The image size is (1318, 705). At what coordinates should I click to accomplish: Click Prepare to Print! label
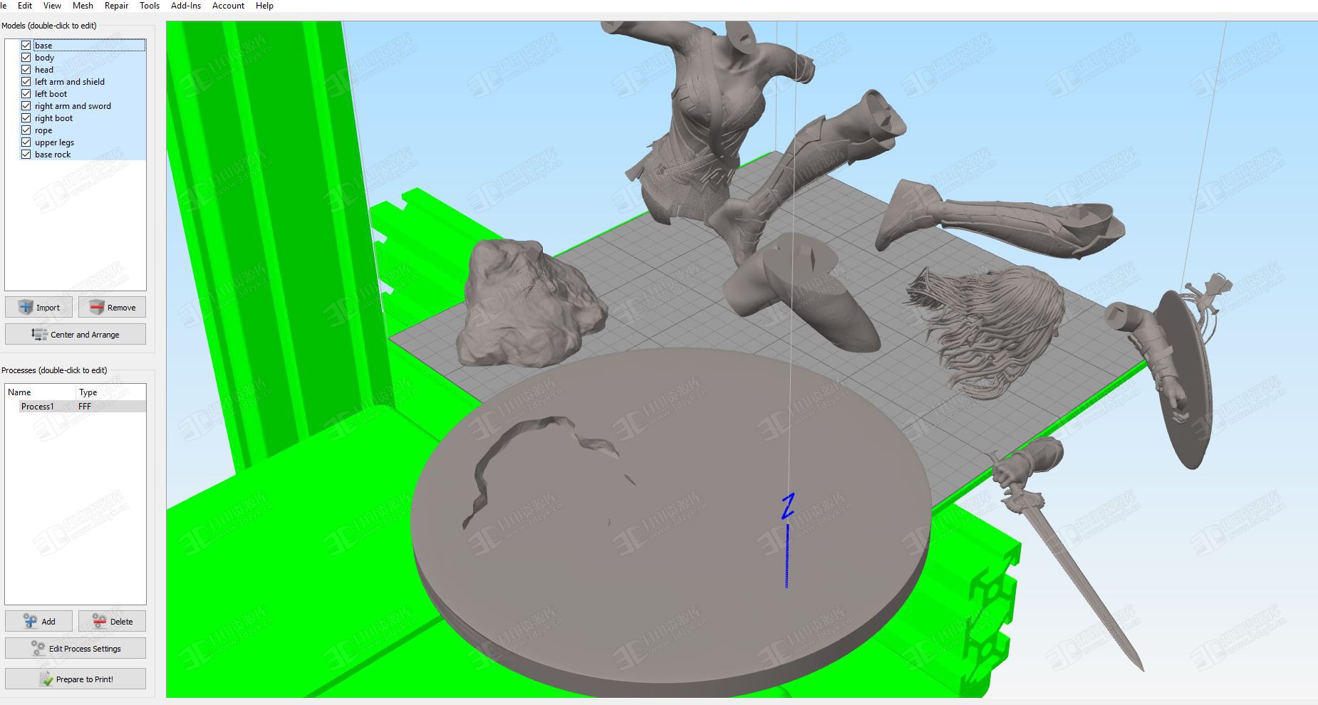(84, 679)
